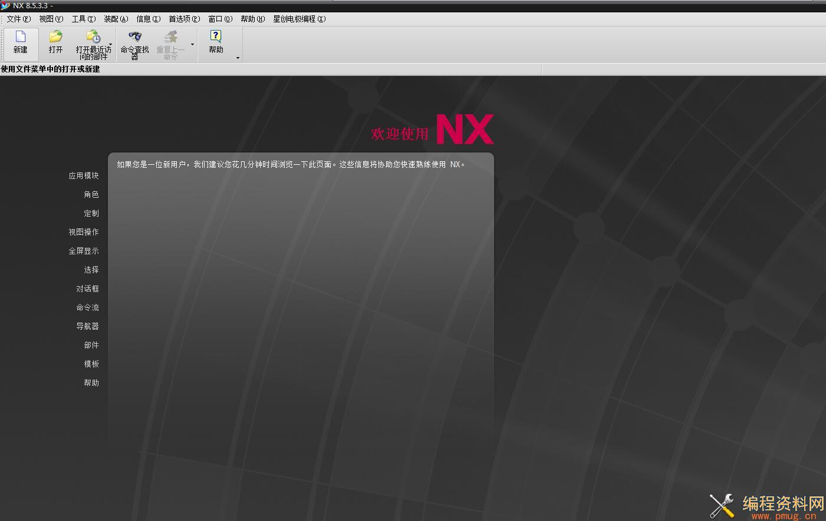The width and height of the screenshot is (826, 521).
Task: Open the 视图(V) menu
Action: pos(51,19)
